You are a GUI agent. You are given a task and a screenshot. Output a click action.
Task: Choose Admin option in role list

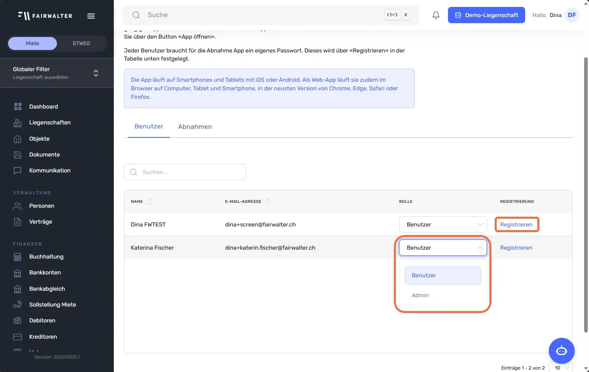tap(443, 295)
